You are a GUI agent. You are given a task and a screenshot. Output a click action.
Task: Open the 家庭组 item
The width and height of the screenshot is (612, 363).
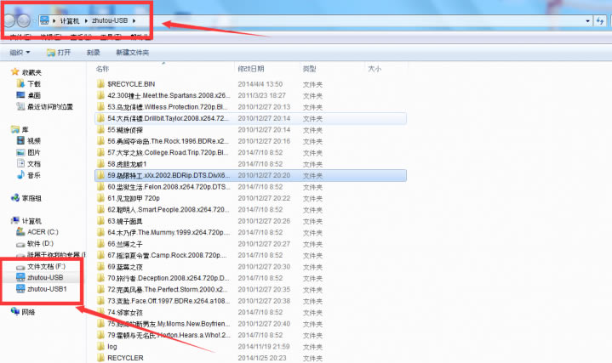(x=32, y=197)
